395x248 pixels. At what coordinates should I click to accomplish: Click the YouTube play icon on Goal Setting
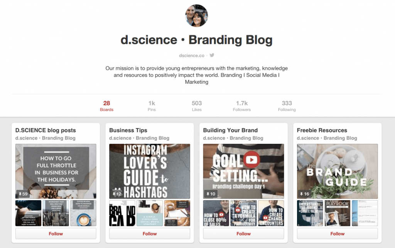pos(252,160)
